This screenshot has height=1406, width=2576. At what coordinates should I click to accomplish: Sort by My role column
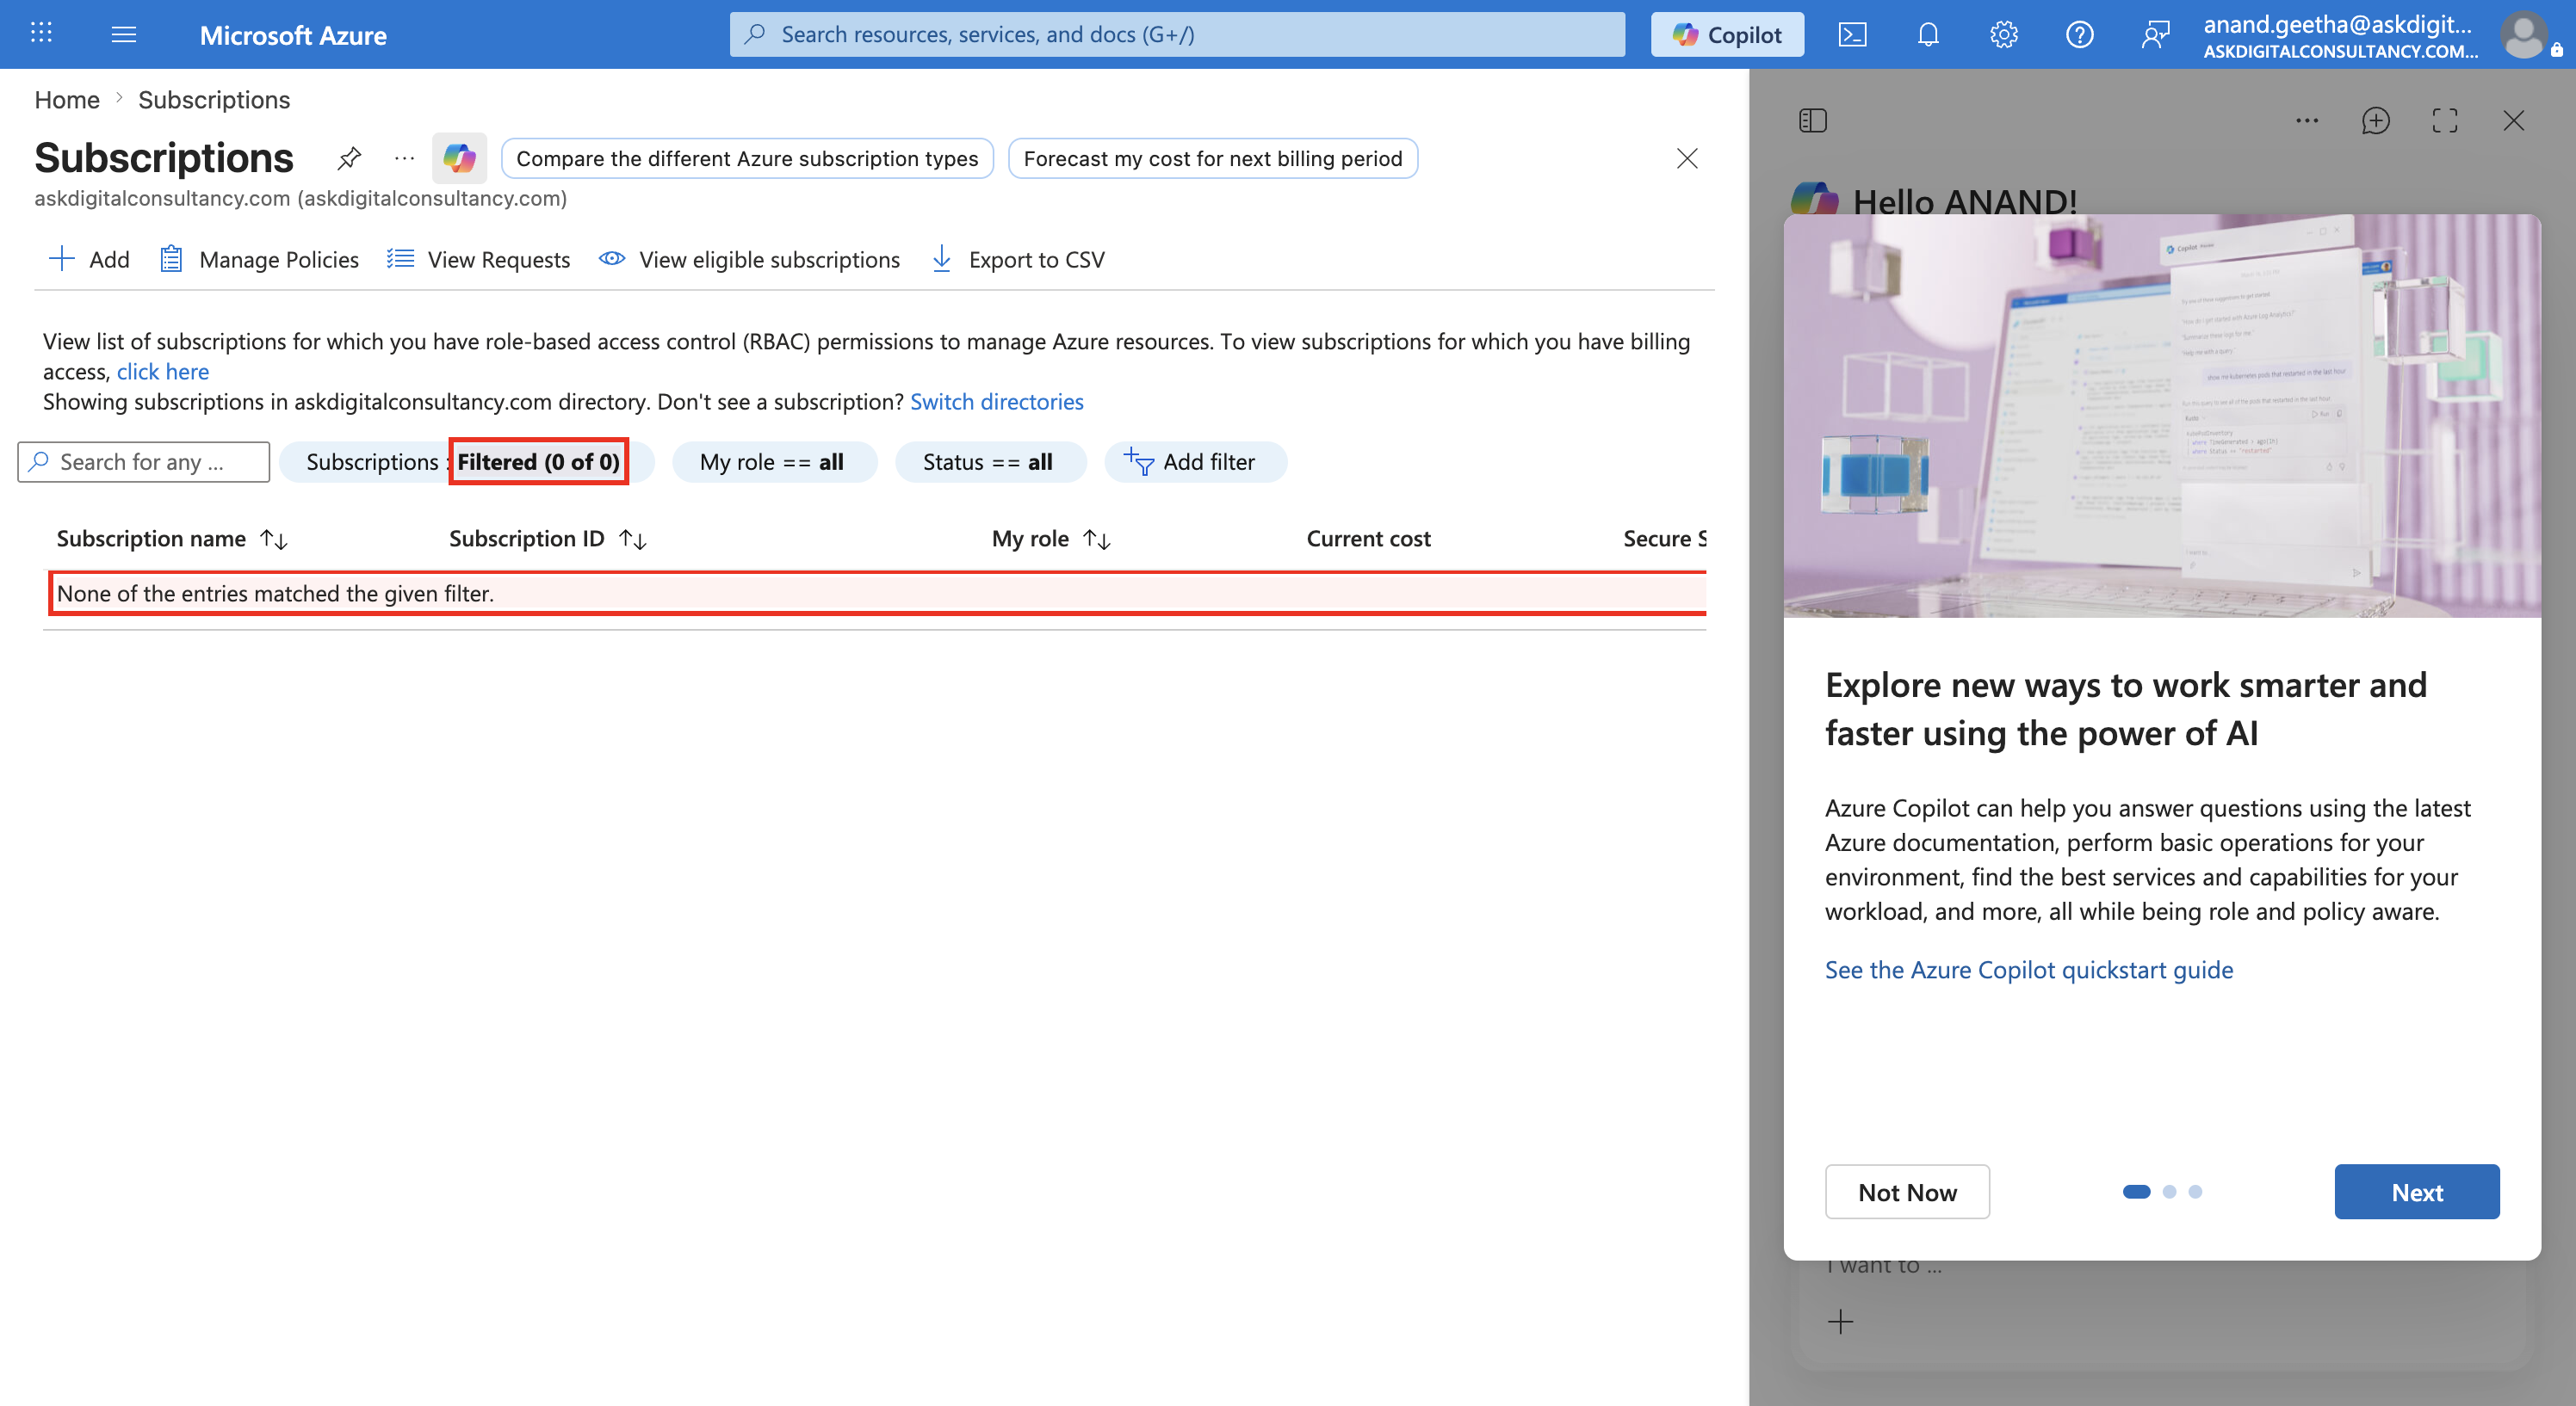point(1051,540)
